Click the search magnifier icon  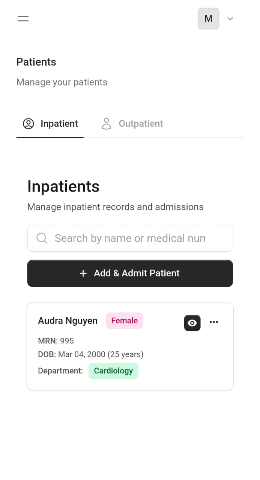point(42,238)
